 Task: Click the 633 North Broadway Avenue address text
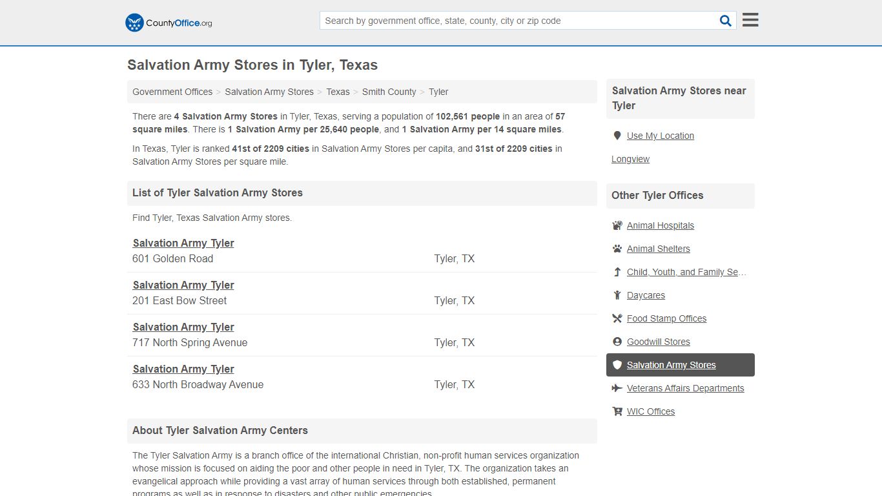[x=198, y=384]
